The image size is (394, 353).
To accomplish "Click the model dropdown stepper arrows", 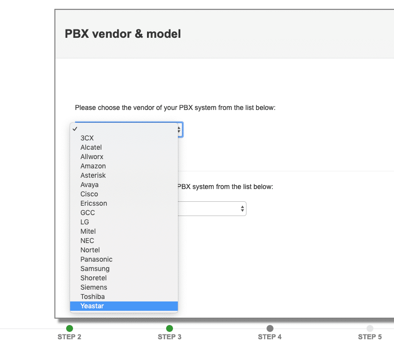I will (x=243, y=208).
